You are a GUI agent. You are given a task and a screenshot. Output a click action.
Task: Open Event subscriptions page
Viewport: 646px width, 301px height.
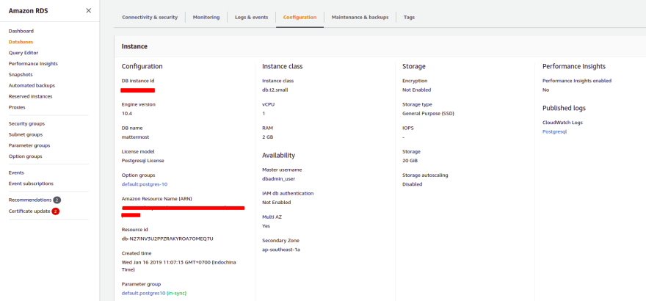click(31, 184)
